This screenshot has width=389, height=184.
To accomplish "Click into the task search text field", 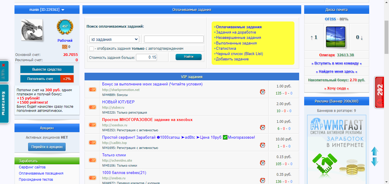I will [174, 39].
